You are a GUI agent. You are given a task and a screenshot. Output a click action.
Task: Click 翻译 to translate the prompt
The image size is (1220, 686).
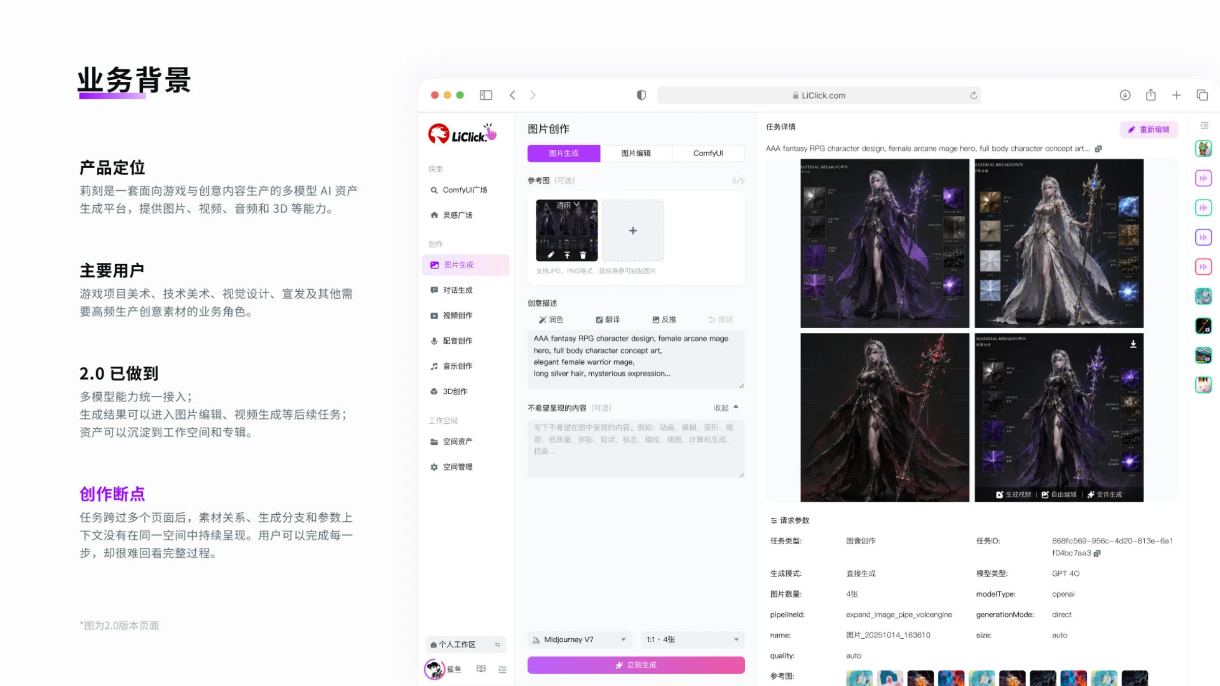tap(607, 320)
